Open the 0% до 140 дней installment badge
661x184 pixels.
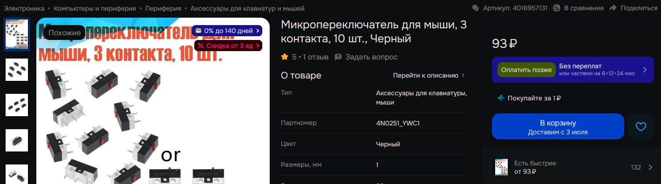(x=227, y=31)
